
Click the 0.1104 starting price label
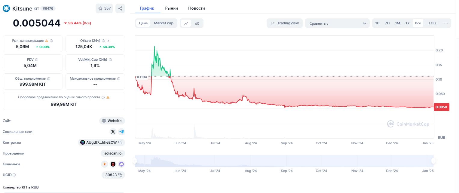click(142, 77)
